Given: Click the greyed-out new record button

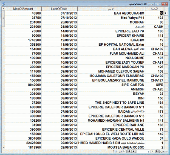Looking at the screenshot, I should (124, 151).
